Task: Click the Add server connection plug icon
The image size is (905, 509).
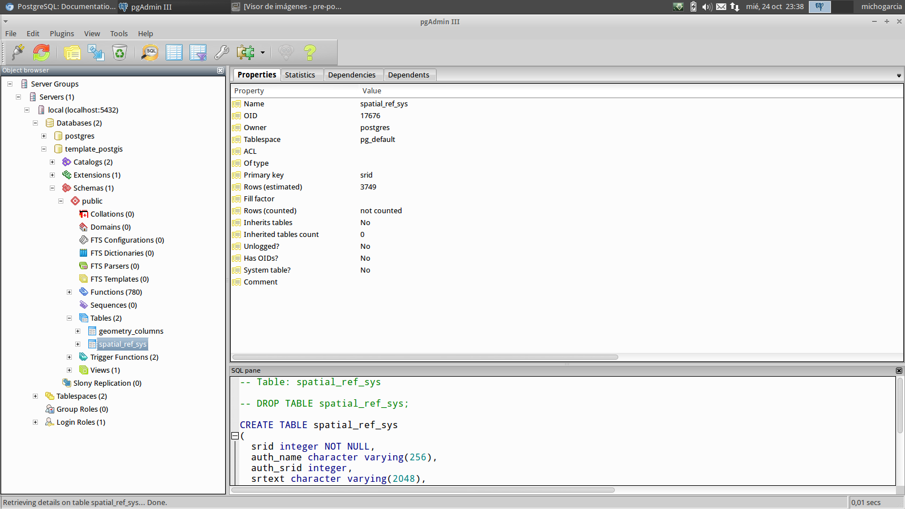Action: click(18, 53)
